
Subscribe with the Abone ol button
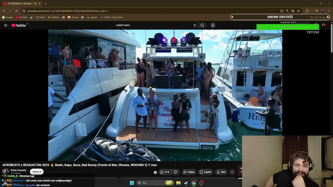pyautogui.click(x=37, y=172)
